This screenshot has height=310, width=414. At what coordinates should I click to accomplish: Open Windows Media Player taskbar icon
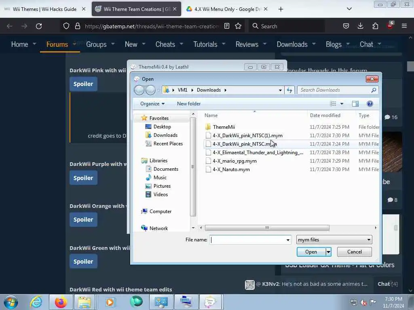click(x=110, y=302)
